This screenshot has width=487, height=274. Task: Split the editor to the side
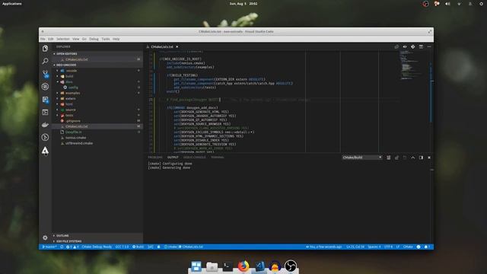[x=421, y=46]
